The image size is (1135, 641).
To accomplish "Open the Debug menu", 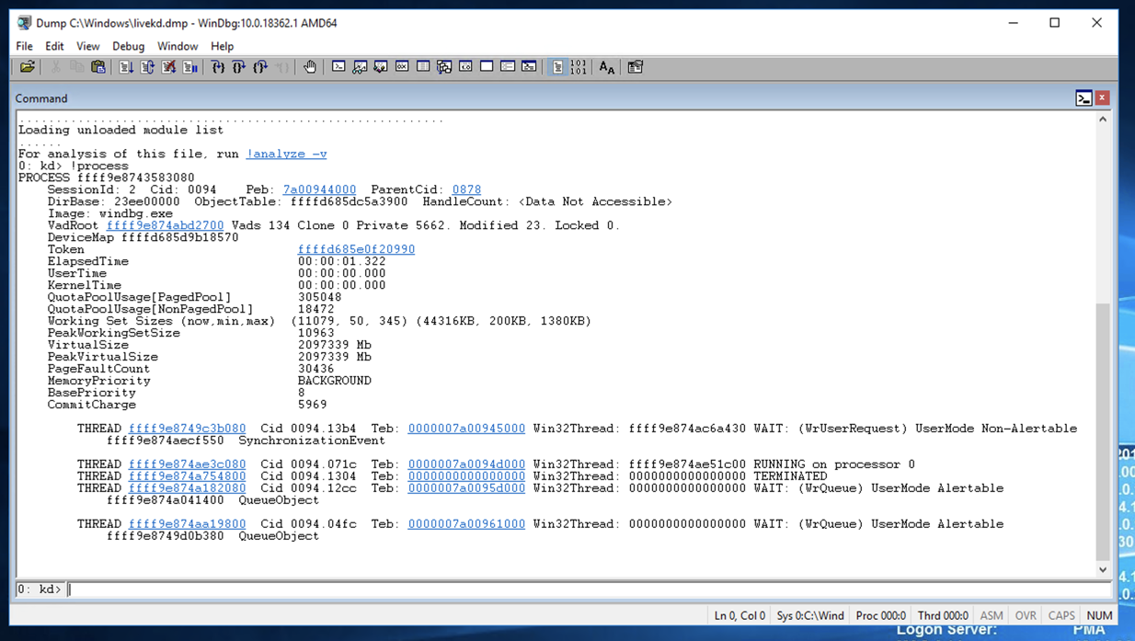I will [x=129, y=46].
